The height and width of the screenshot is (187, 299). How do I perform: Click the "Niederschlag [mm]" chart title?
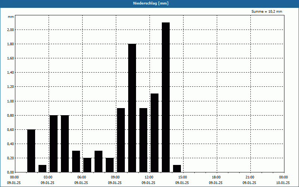151,3
